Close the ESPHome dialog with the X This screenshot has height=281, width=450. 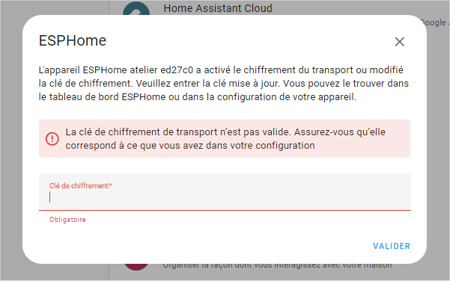[x=400, y=42]
